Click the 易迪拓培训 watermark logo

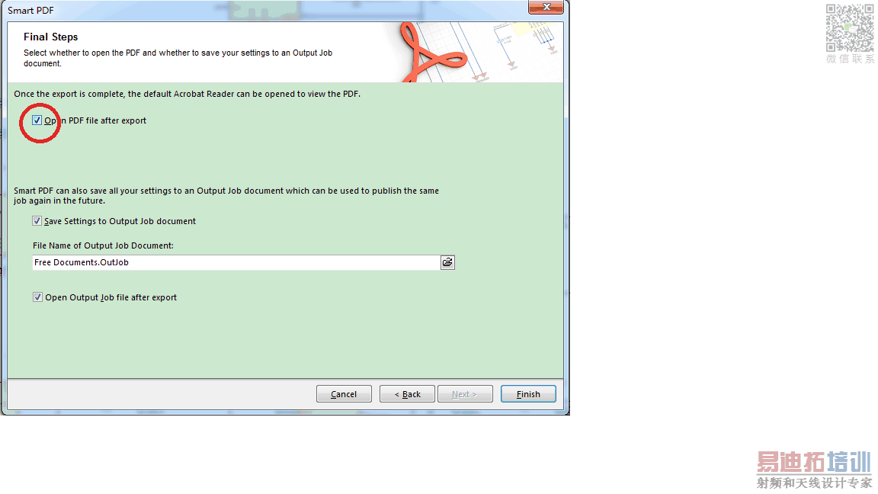pyautogui.click(x=814, y=462)
